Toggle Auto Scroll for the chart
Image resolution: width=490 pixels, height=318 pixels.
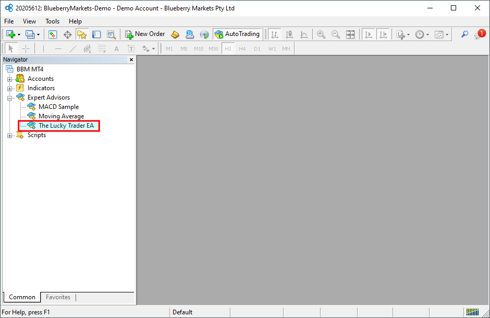click(369, 34)
